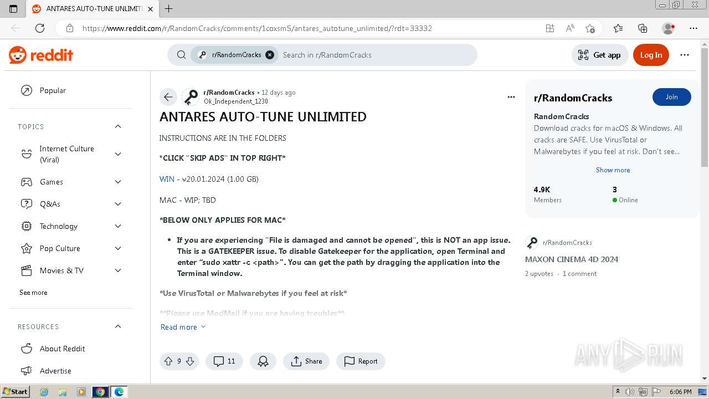The image size is (709, 399).
Task: Close the ANTARES AUTO-TUNE tab
Action: click(x=151, y=9)
